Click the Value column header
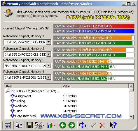 pyautogui.click(x=95, y=86)
